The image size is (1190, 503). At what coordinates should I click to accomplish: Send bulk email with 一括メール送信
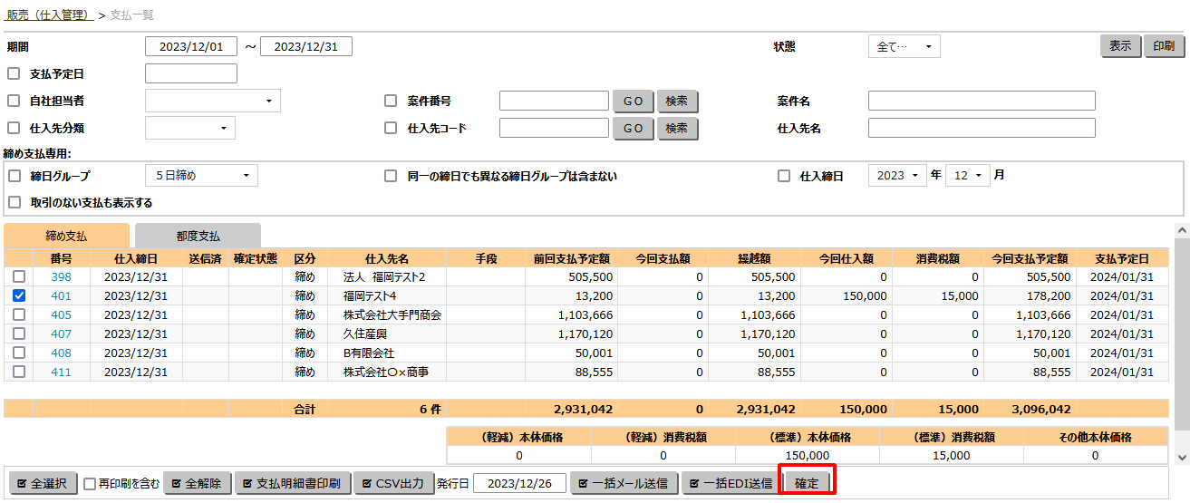point(624,484)
